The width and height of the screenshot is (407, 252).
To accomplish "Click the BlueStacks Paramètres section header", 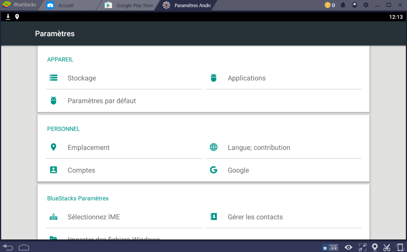I will coord(78,198).
